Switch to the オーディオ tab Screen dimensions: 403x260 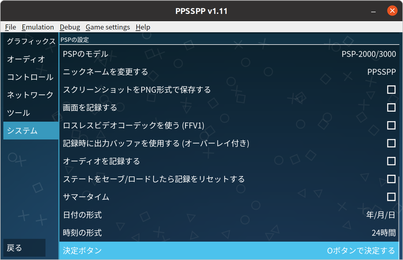[x=31, y=59]
